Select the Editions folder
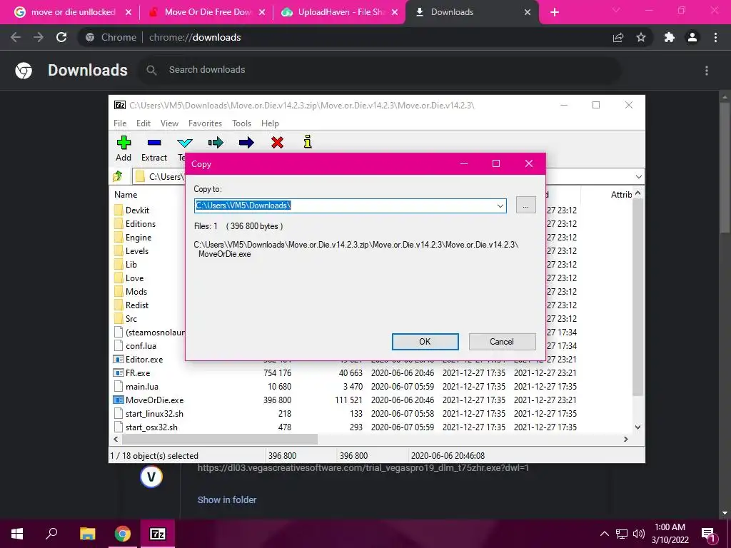This screenshot has width=731, height=548. pos(135,223)
